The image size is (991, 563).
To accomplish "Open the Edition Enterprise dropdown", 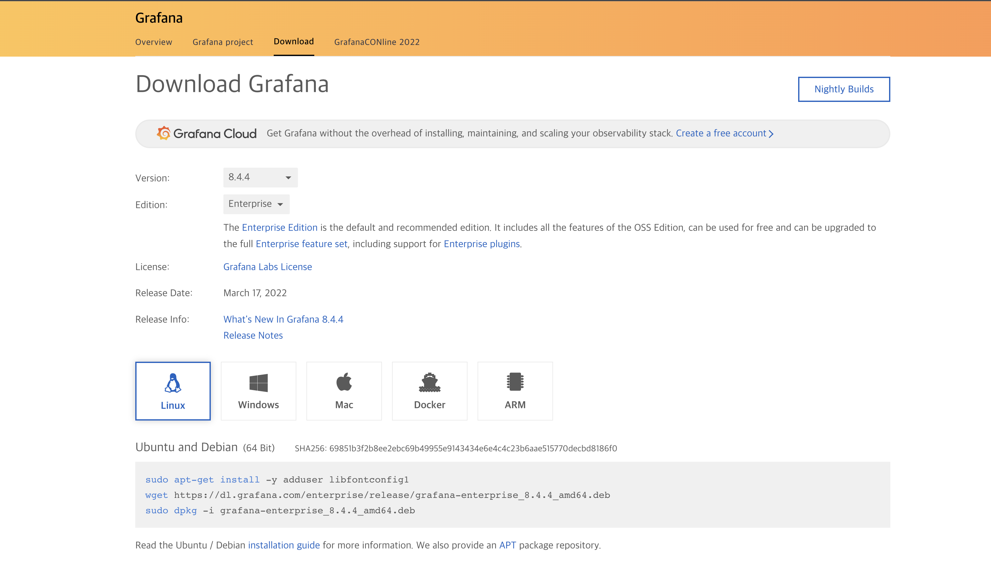I will point(256,204).
